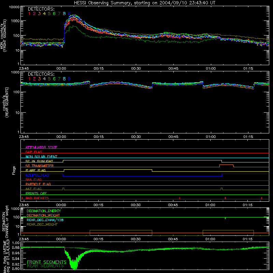Image resolution: width=273 pixels, height=273 pixels.
Task: Click FRONT SEGMENTS legend in livetime panel
Action: [47, 262]
